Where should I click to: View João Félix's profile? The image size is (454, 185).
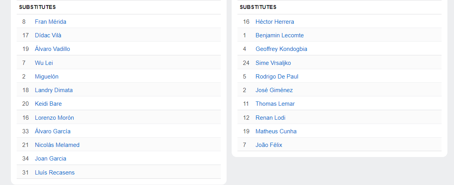point(269,145)
